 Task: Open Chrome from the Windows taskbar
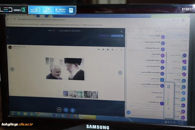(38, 114)
